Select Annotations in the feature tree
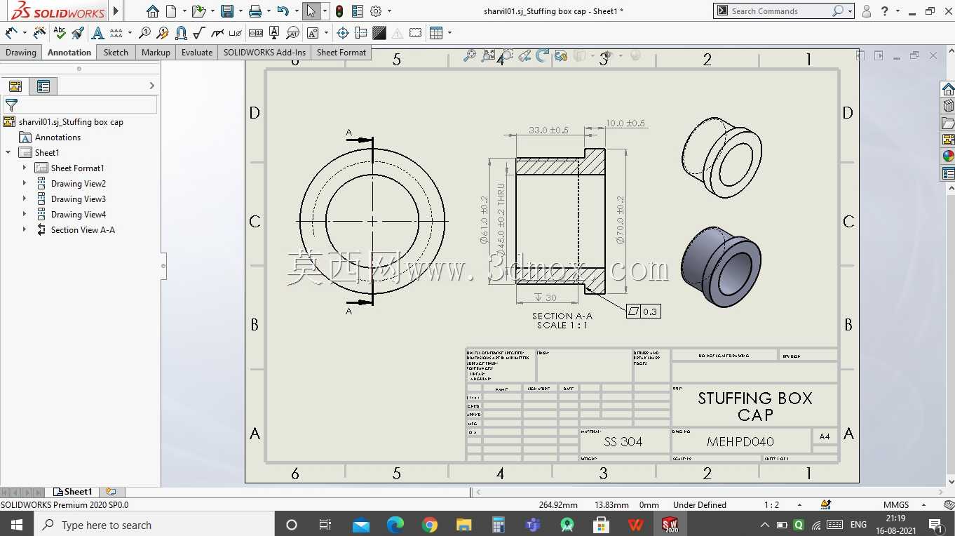Viewport: 955px width, 536px height. (57, 138)
